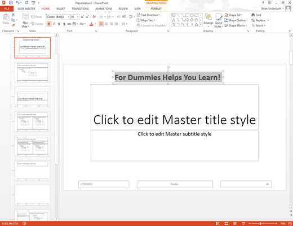
Task: Switch to Slide Sorter view in status bar
Action: [x=226, y=224]
